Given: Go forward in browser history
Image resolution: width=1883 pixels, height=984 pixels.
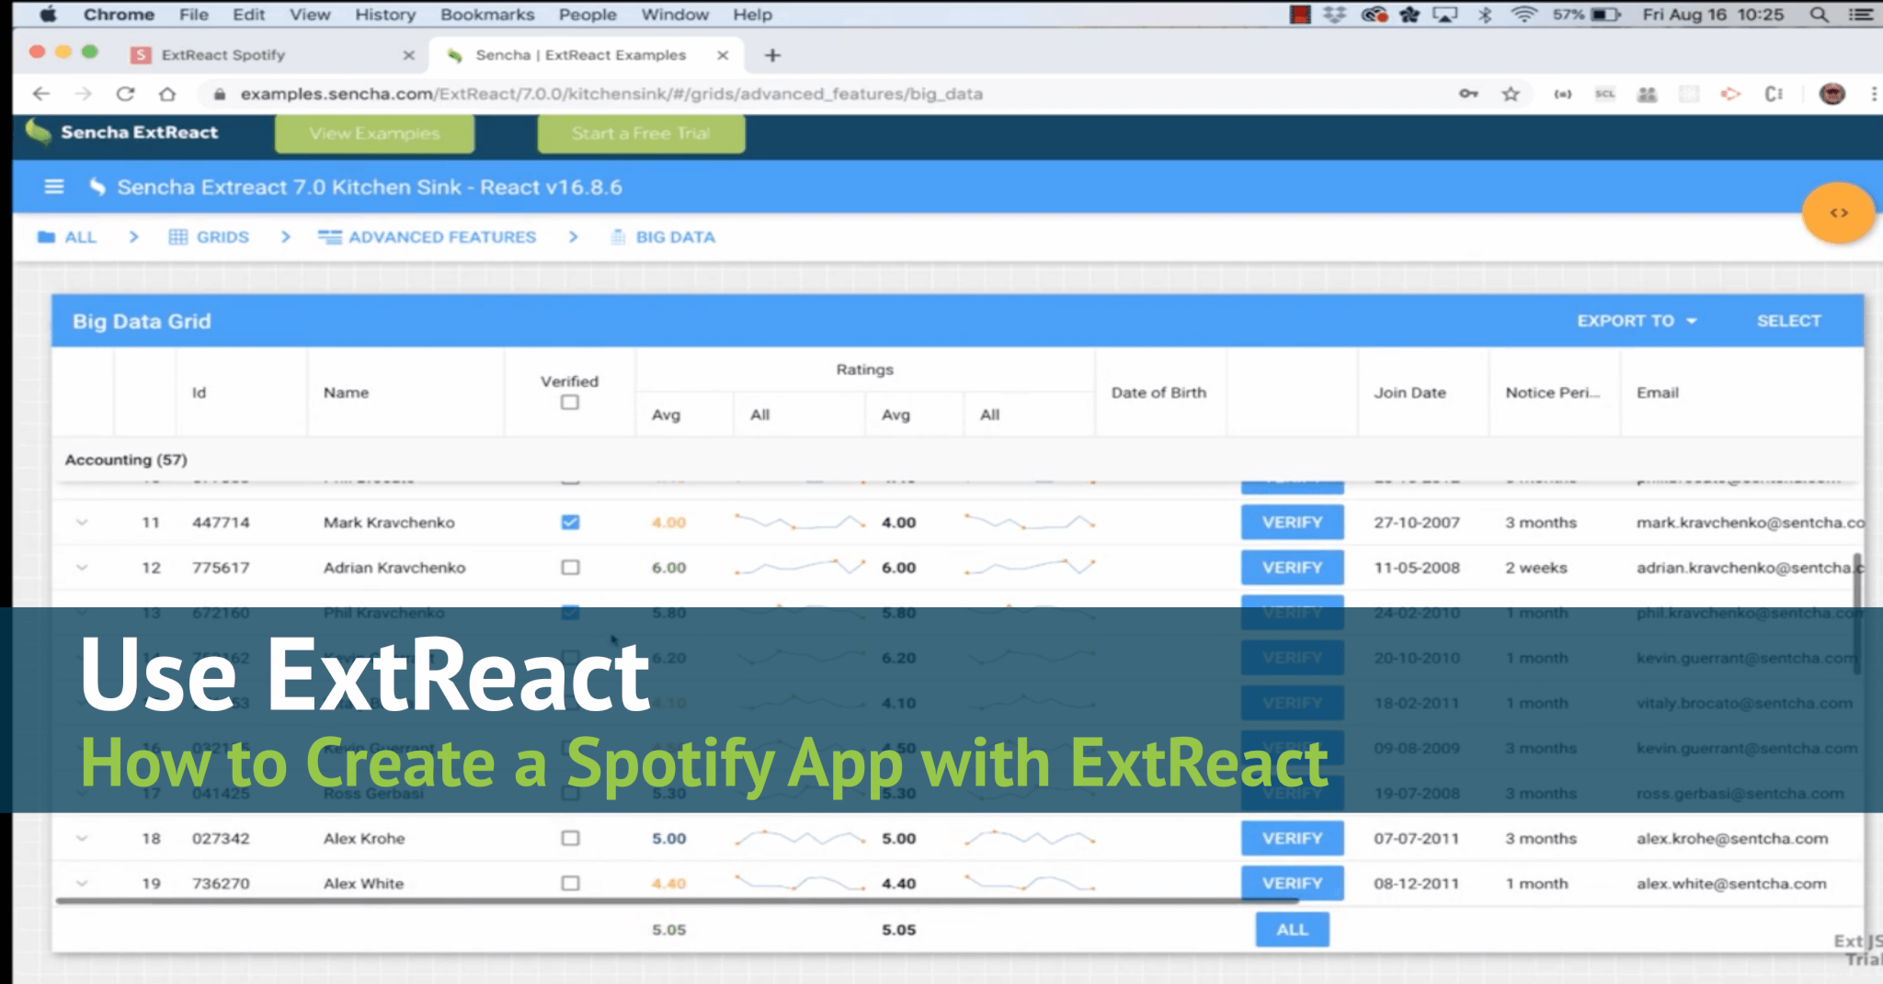Looking at the screenshot, I should click(x=83, y=94).
